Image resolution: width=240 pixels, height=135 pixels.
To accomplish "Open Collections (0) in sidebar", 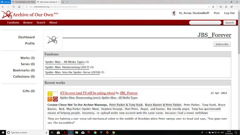I will (24, 76).
